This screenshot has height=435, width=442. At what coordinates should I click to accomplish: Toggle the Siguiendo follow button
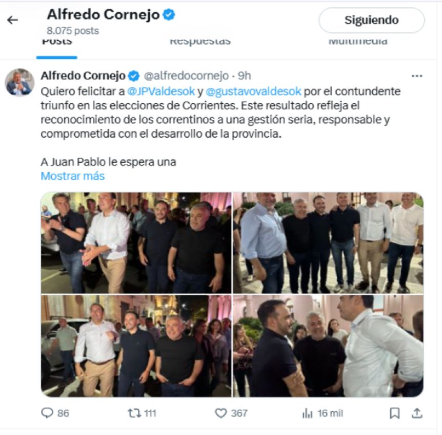(x=372, y=20)
